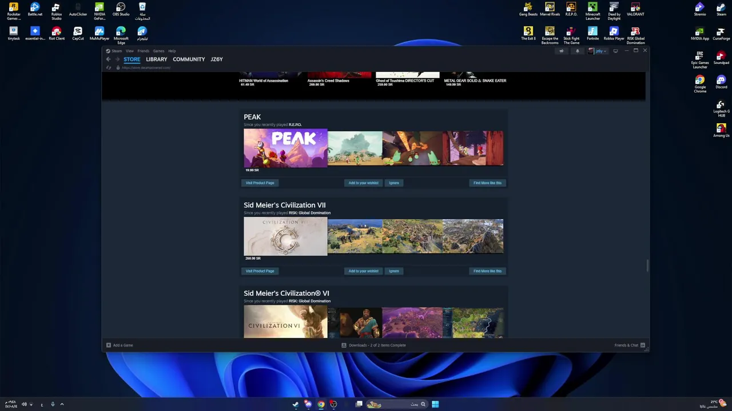This screenshot has width=732, height=411.
Task: Open Google Chrome desktop shortcut
Action: (699, 84)
